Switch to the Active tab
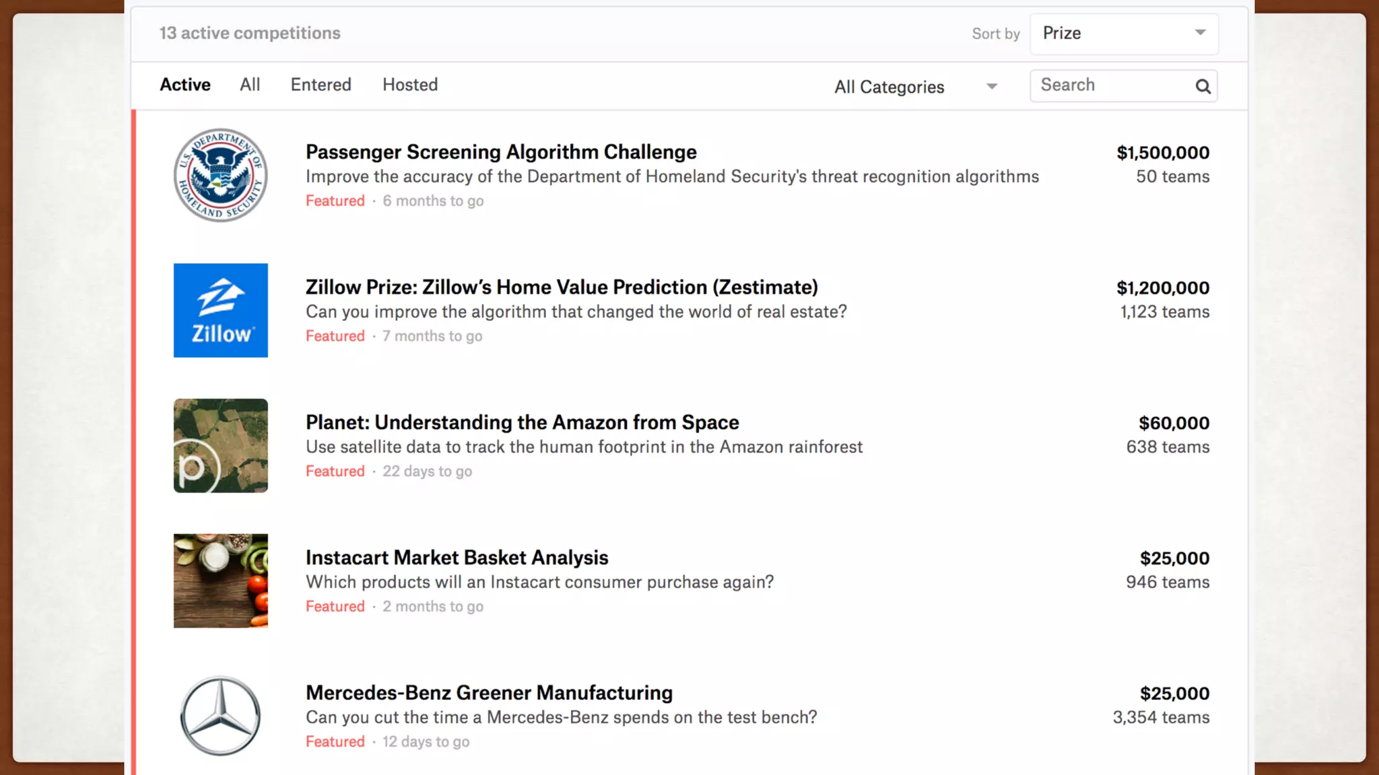This screenshot has height=775, width=1379. click(185, 85)
